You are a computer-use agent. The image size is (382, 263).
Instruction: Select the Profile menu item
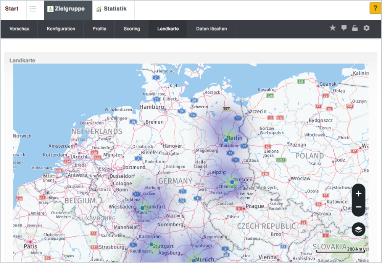pos(99,29)
